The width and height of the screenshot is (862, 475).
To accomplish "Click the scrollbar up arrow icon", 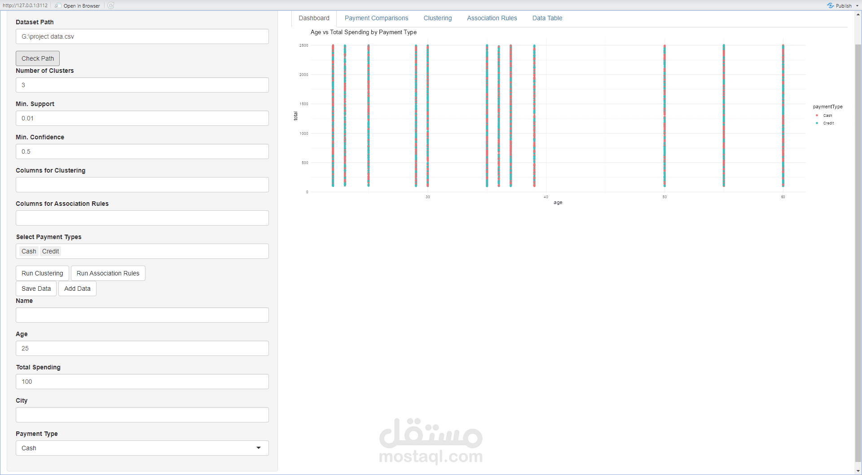I will tap(858, 14).
